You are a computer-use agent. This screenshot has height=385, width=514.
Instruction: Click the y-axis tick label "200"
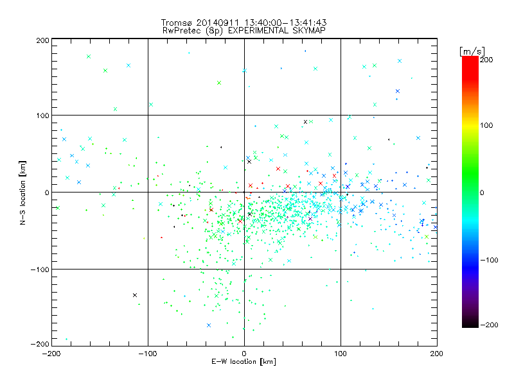point(42,40)
